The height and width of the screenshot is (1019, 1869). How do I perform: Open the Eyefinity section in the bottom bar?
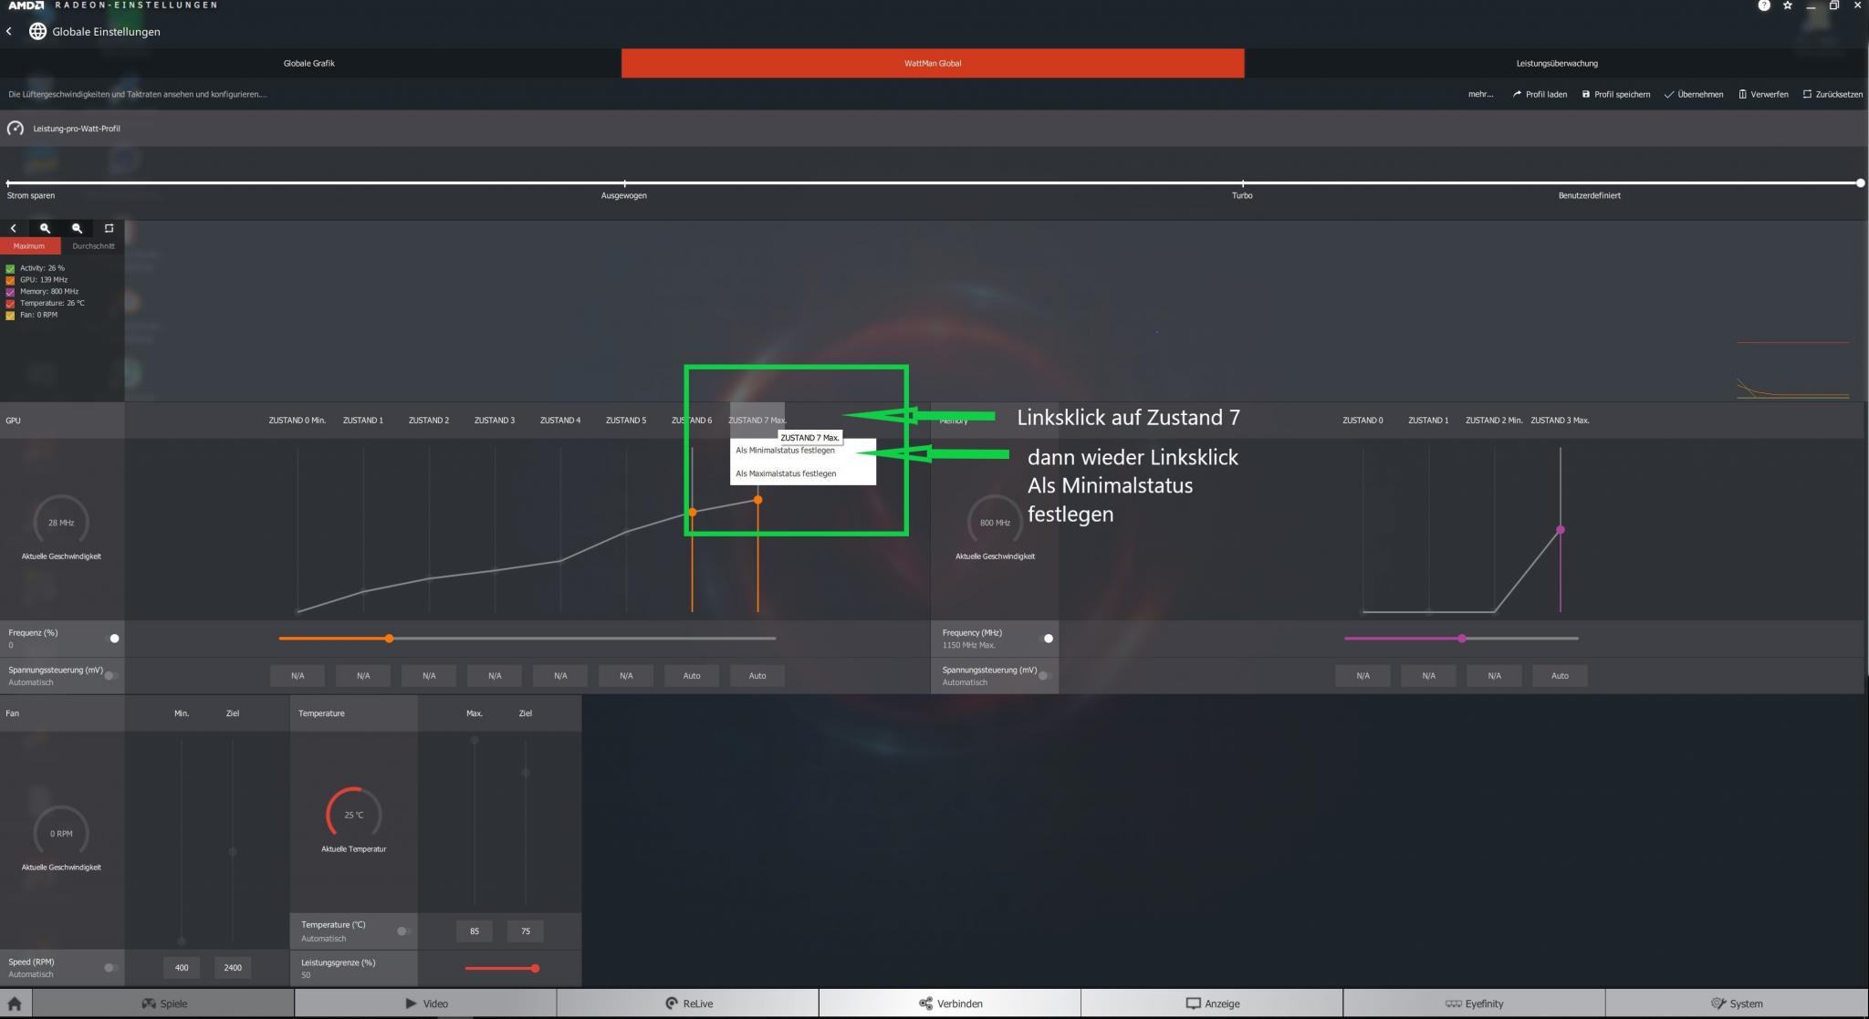pos(1474,1003)
